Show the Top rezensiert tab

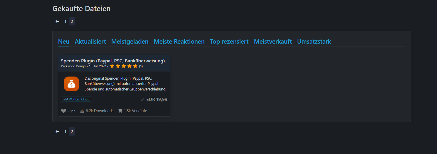click(229, 42)
